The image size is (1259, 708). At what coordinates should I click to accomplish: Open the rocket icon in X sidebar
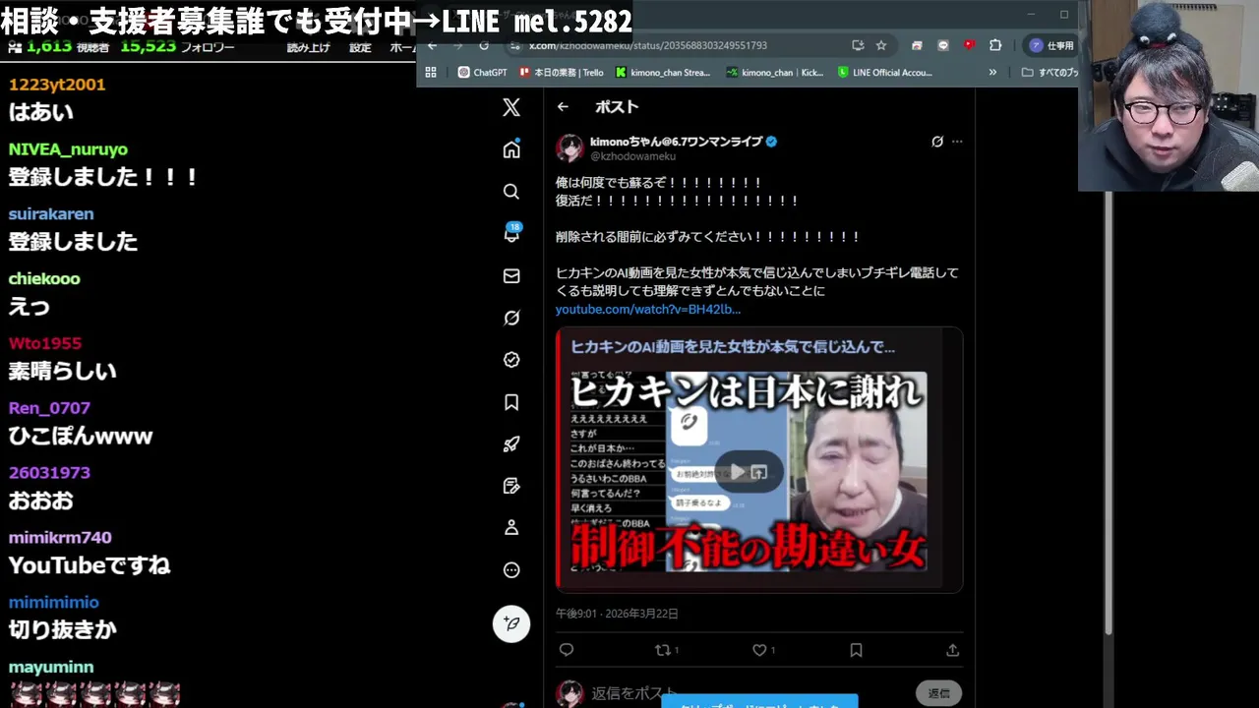(x=511, y=443)
